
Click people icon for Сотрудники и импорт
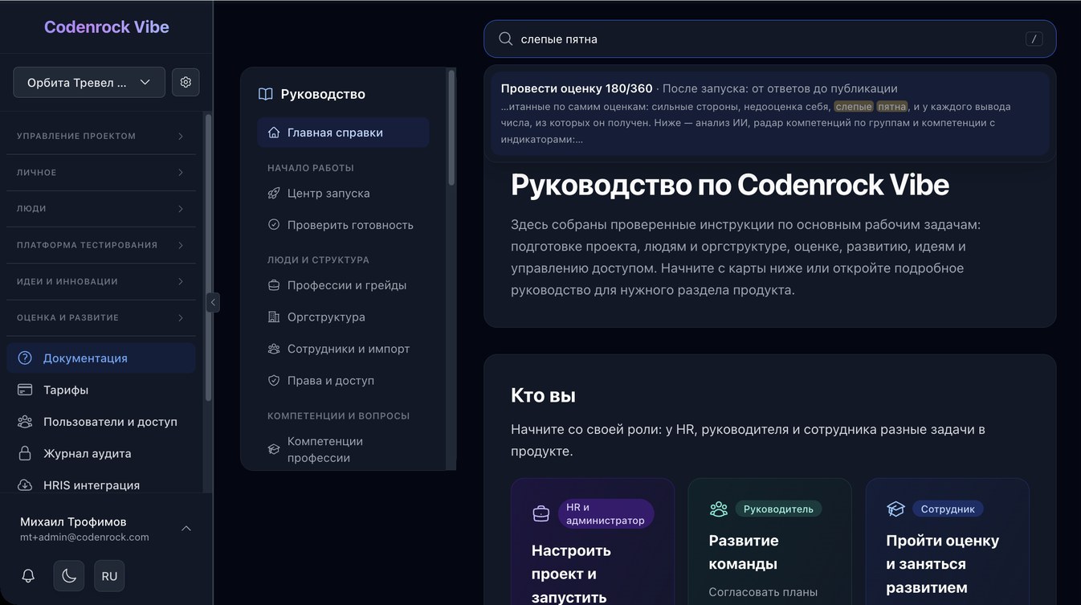coord(274,349)
